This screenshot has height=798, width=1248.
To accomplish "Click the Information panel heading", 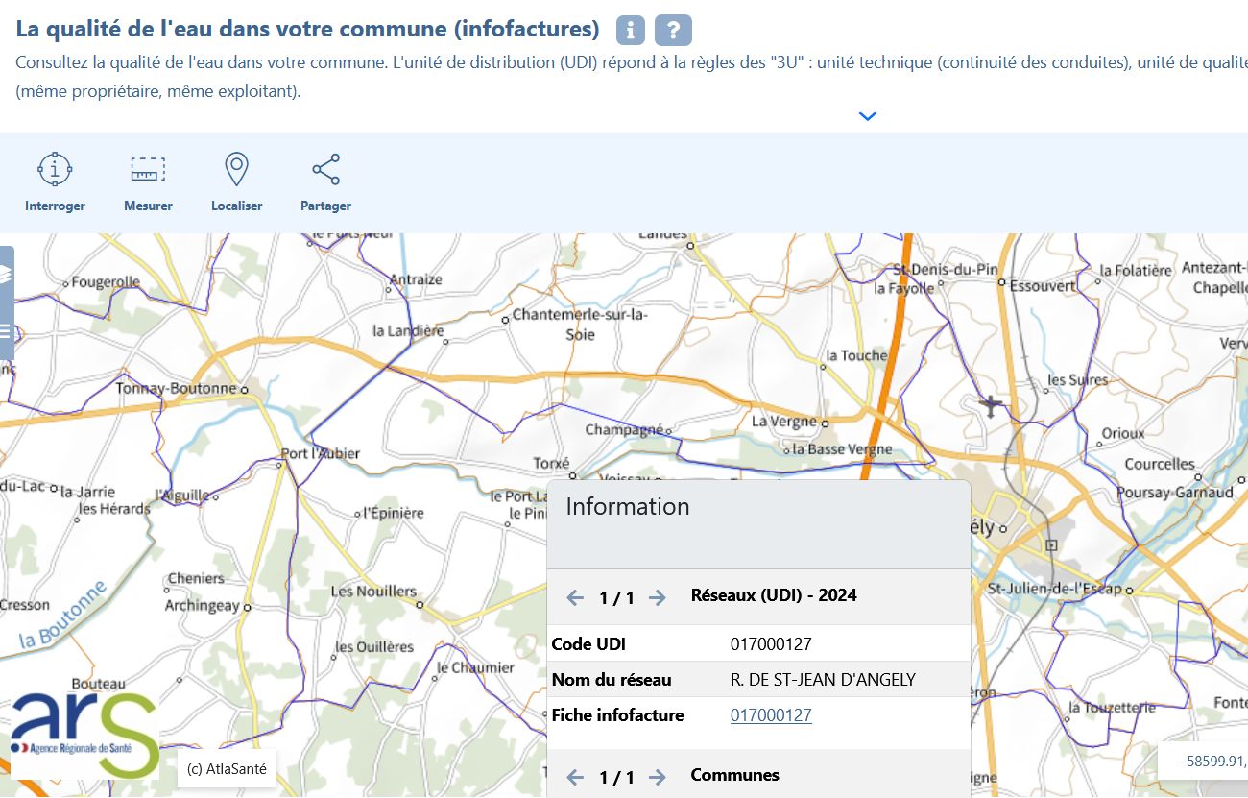I will pyautogui.click(x=628, y=507).
